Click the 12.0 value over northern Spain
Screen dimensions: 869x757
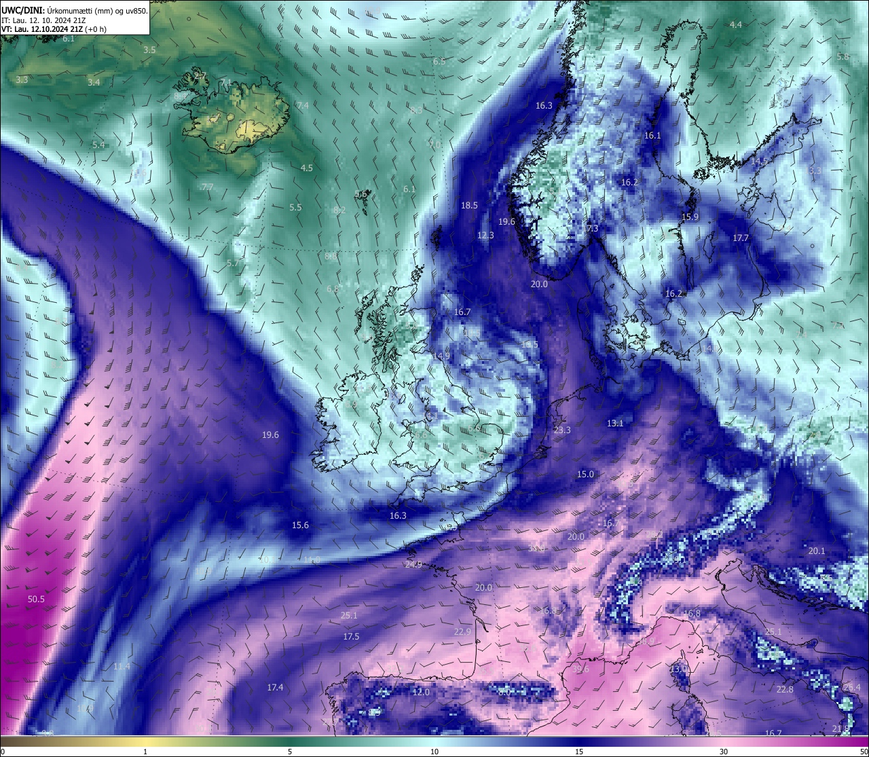[421, 692]
